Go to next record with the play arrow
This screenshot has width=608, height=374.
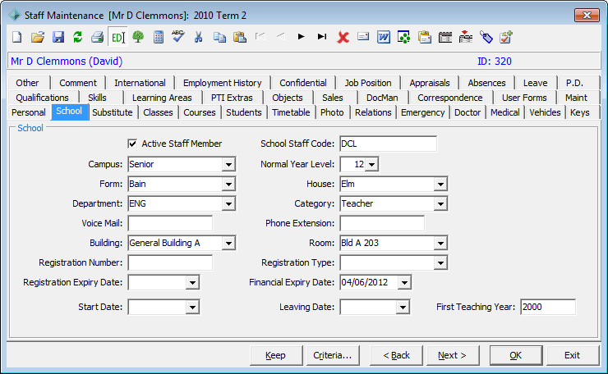coord(301,37)
